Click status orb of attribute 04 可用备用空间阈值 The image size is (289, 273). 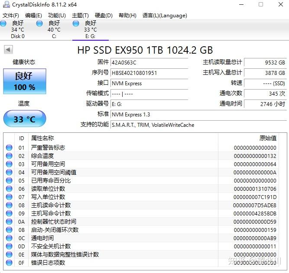(x=9, y=172)
